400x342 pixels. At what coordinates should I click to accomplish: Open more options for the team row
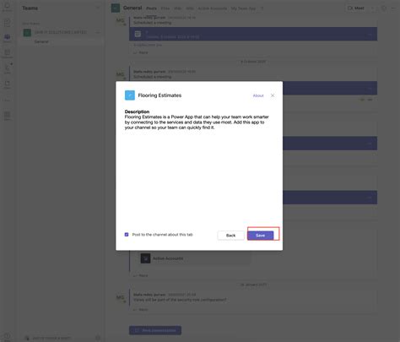pyautogui.click(x=98, y=32)
